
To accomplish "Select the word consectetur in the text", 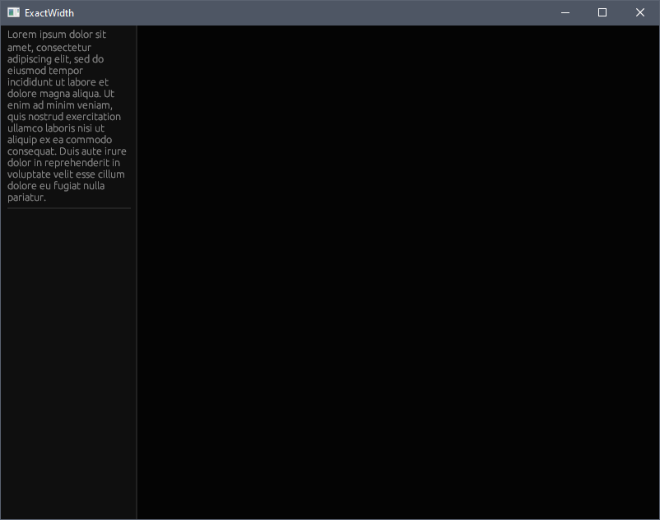I will pyautogui.click(x=63, y=47).
